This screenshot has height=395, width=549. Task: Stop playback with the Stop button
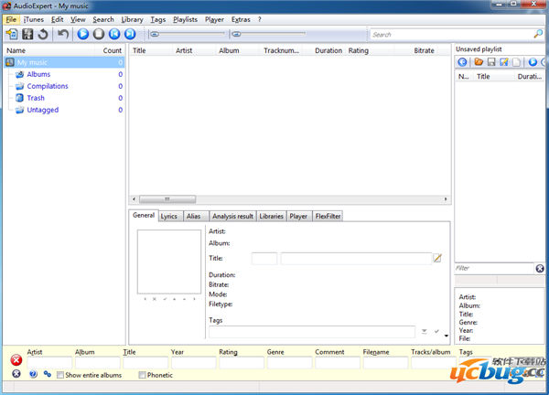tap(99, 34)
